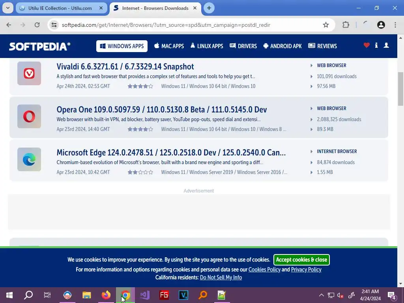Screen dimensions: 404x303
Task: Click the info icon in Softpedia header
Action: (x=376, y=45)
